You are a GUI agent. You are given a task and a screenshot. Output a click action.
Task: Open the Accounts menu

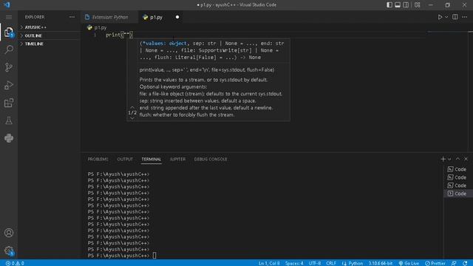[x=9, y=233]
